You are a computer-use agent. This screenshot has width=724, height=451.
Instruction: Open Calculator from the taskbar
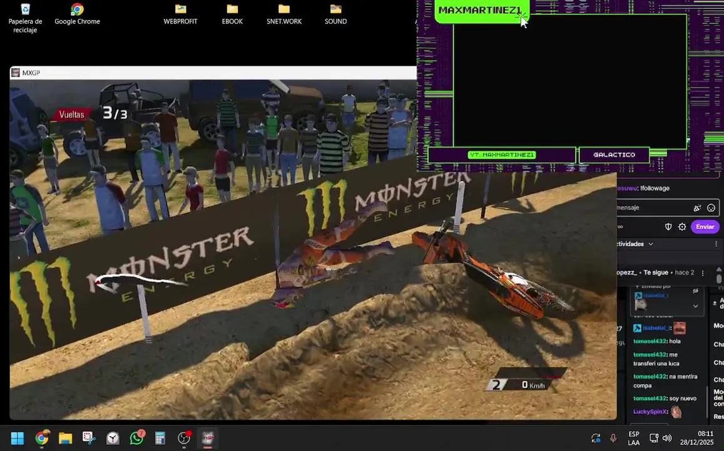160,438
